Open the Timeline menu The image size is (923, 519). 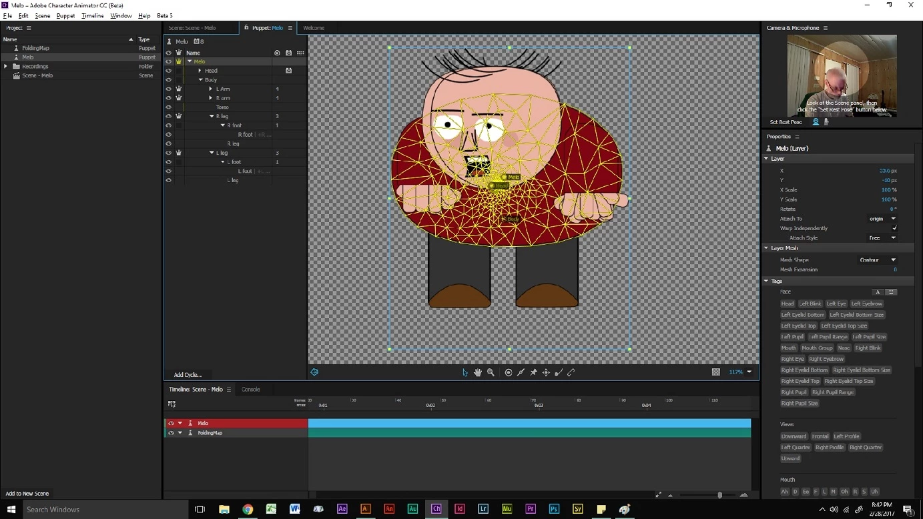93,15
